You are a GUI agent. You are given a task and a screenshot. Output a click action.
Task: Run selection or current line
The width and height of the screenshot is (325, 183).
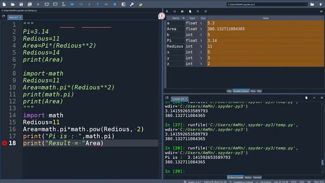[63, 4]
